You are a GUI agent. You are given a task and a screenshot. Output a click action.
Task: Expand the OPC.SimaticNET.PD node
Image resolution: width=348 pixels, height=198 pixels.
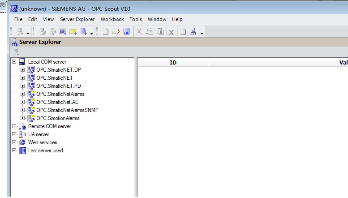pyautogui.click(x=22, y=86)
